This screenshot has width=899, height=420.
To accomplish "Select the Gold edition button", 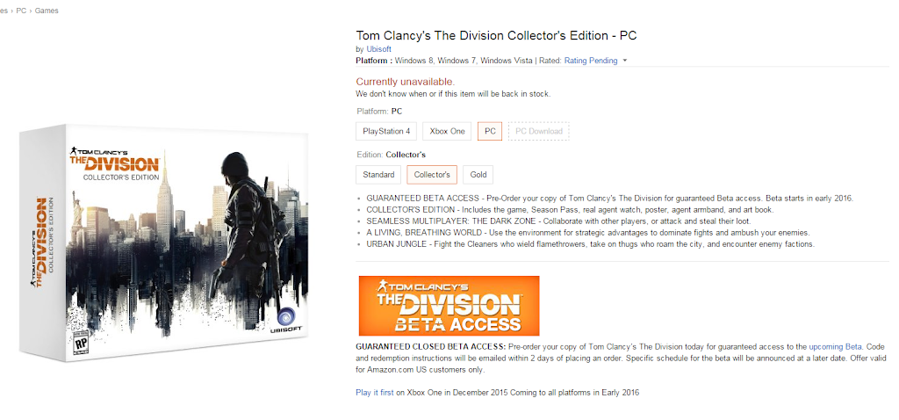I will coord(478,175).
